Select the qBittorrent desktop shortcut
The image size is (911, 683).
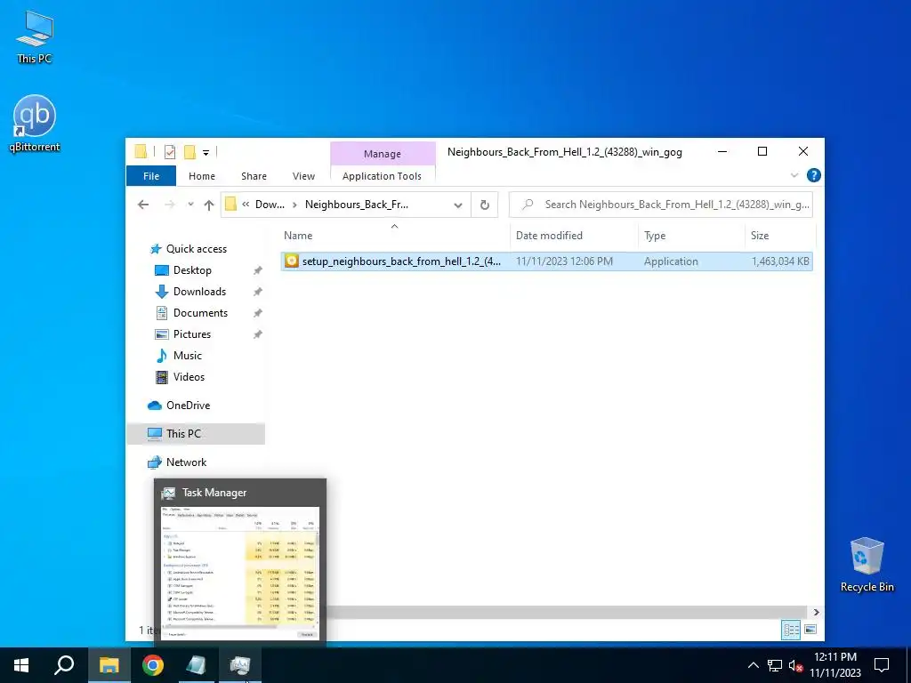pyautogui.click(x=35, y=123)
